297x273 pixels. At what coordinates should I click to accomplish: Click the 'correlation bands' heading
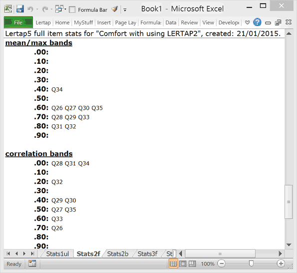point(39,154)
